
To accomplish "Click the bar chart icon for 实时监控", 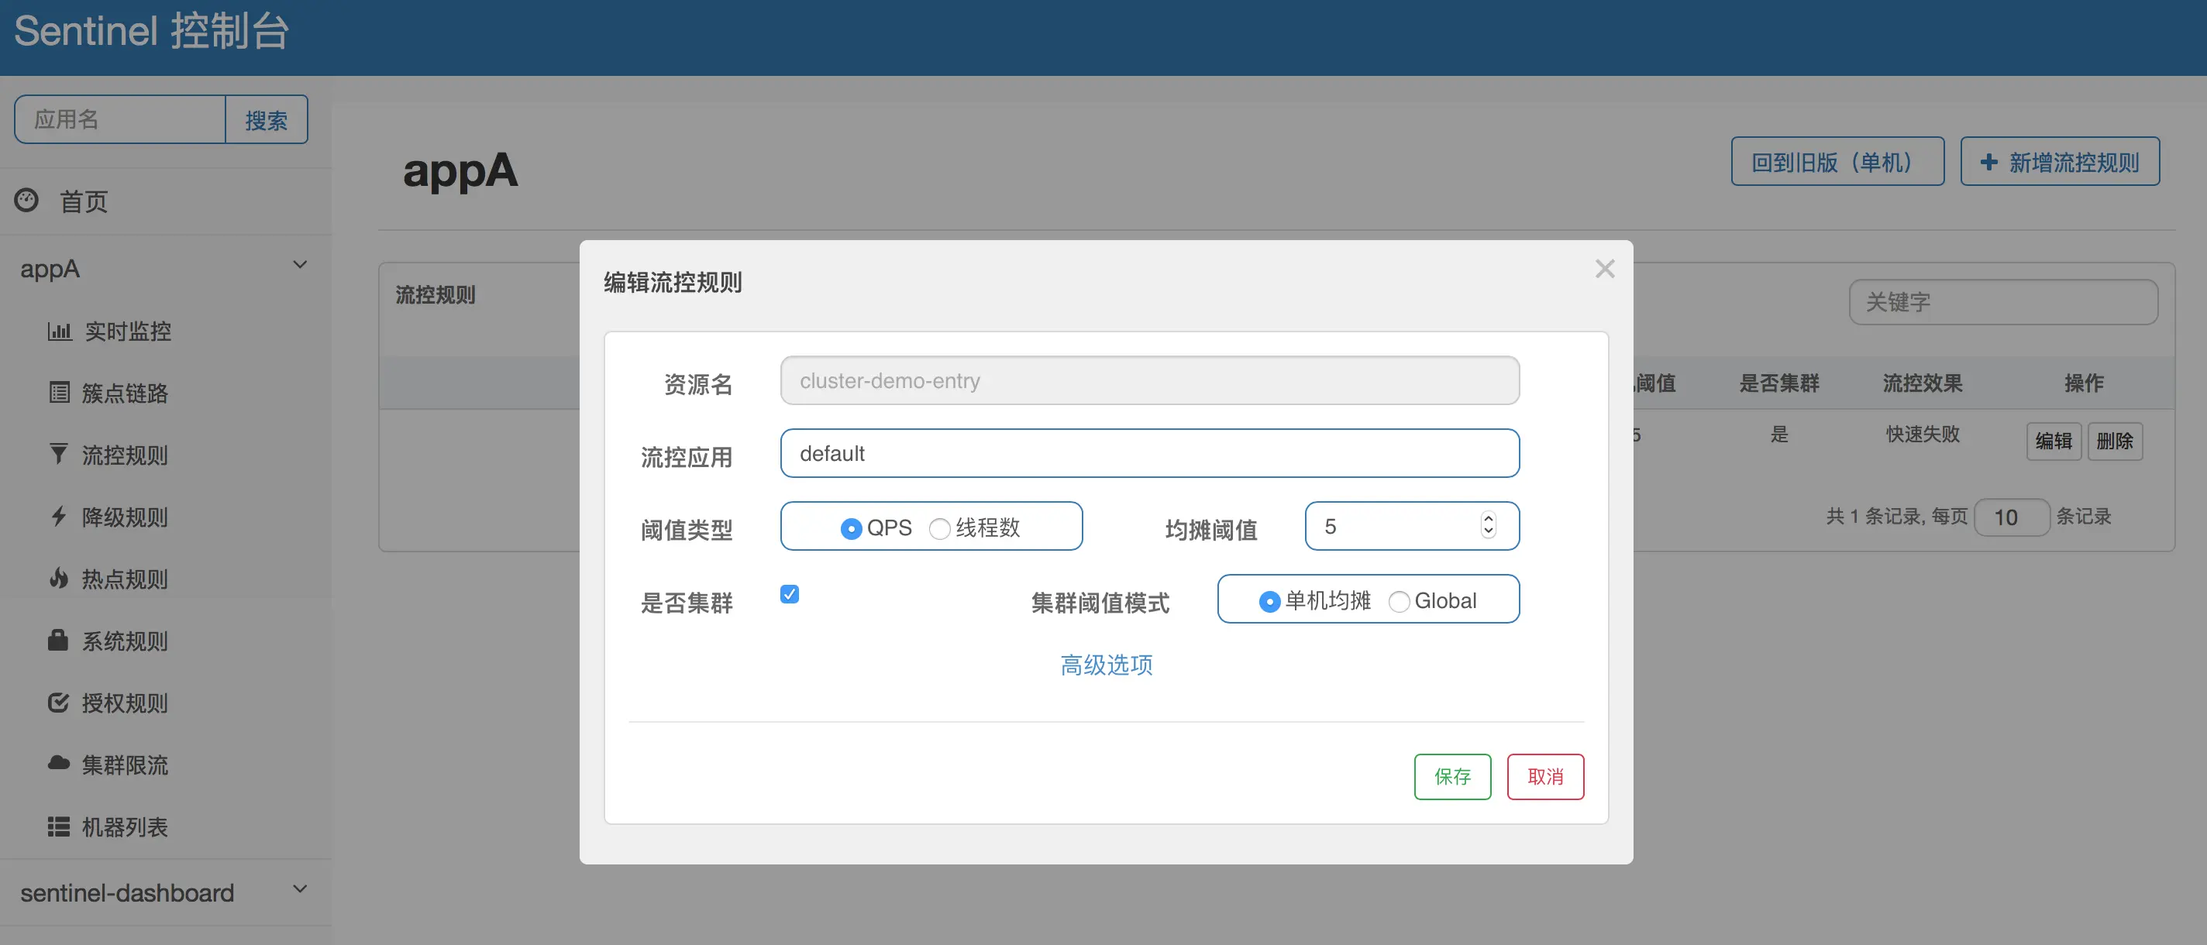I will [59, 331].
